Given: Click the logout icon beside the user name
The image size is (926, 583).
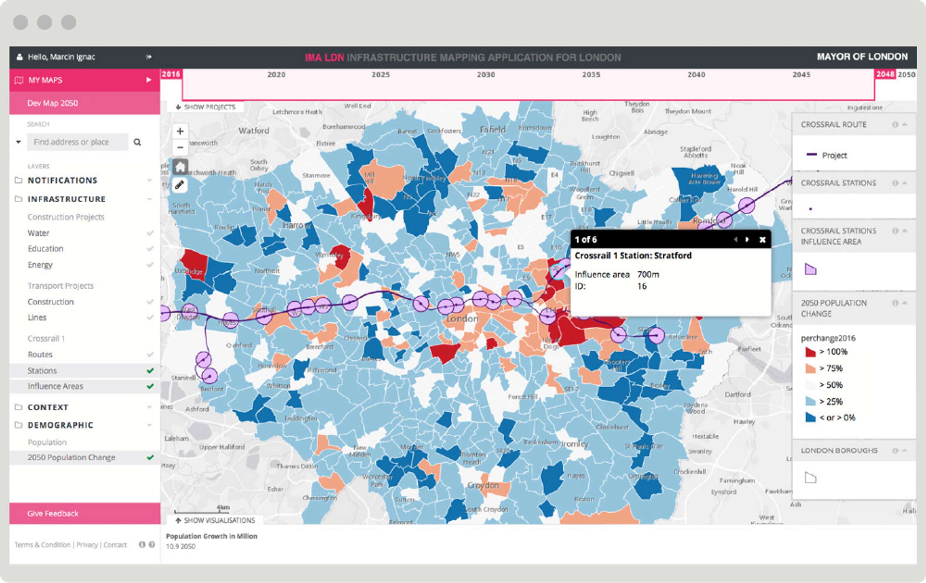Looking at the screenshot, I should coord(149,57).
